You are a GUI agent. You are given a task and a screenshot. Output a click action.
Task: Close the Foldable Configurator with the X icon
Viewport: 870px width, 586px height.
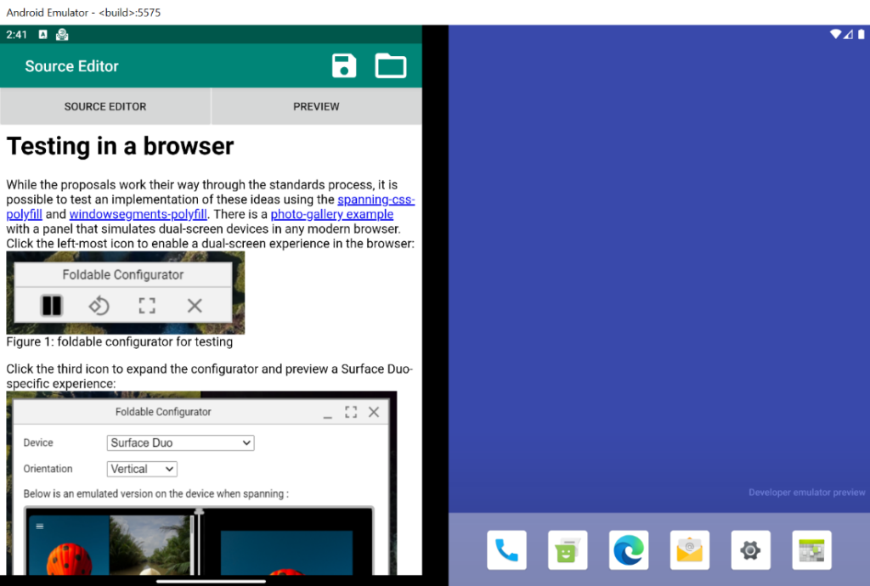pyautogui.click(x=194, y=305)
